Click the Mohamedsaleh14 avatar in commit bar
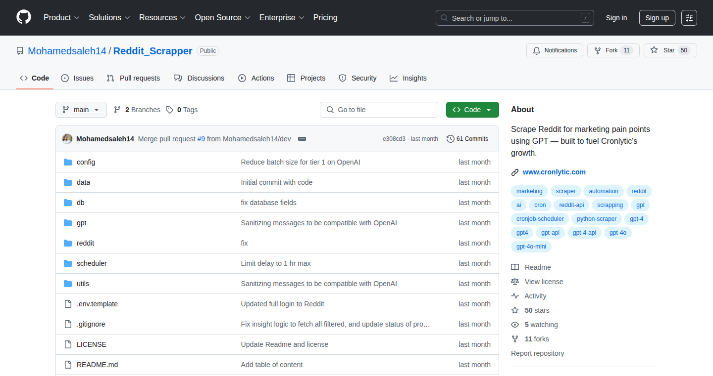713x376 pixels. tap(67, 139)
